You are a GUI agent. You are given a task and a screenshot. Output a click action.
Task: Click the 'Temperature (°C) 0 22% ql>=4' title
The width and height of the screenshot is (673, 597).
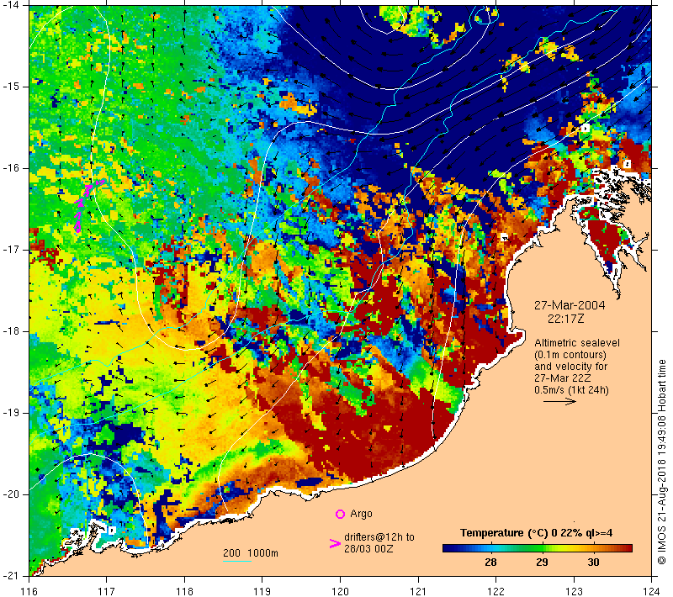tap(536, 533)
